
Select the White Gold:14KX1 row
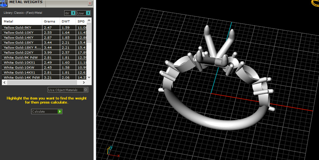click(44, 72)
